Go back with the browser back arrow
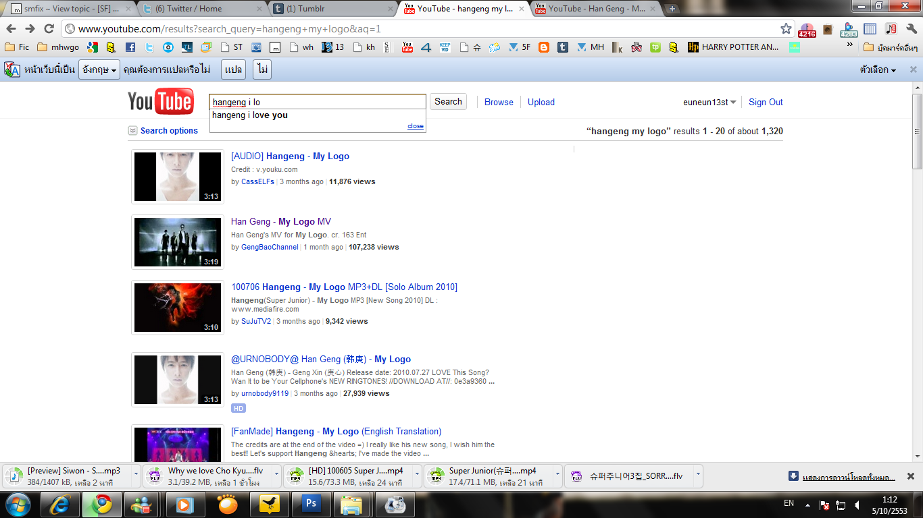 point(11,29)
